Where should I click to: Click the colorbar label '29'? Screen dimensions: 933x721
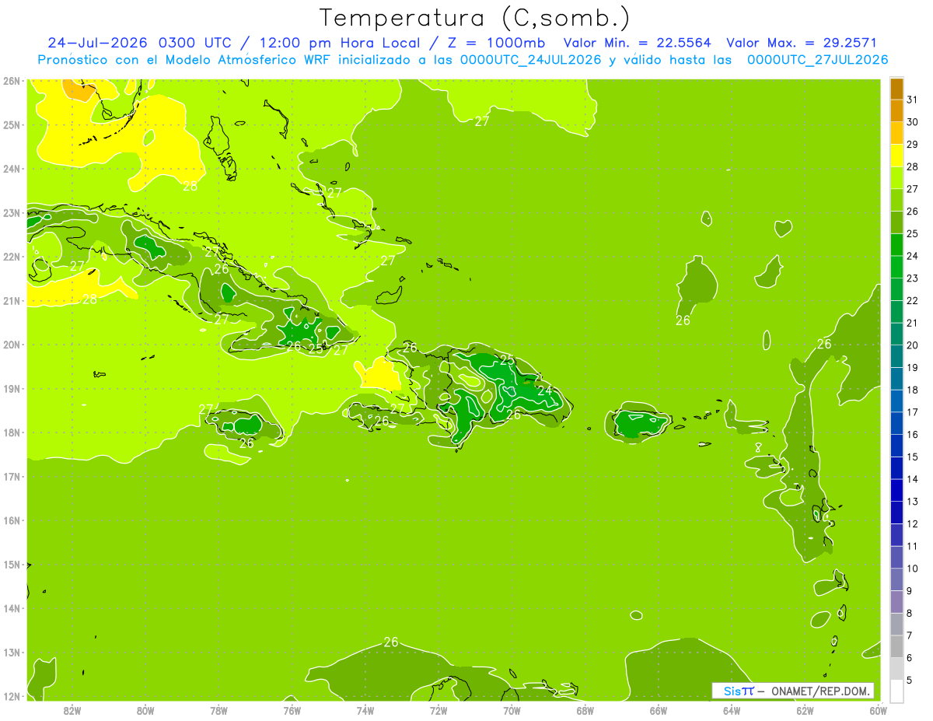pos(912,145)
